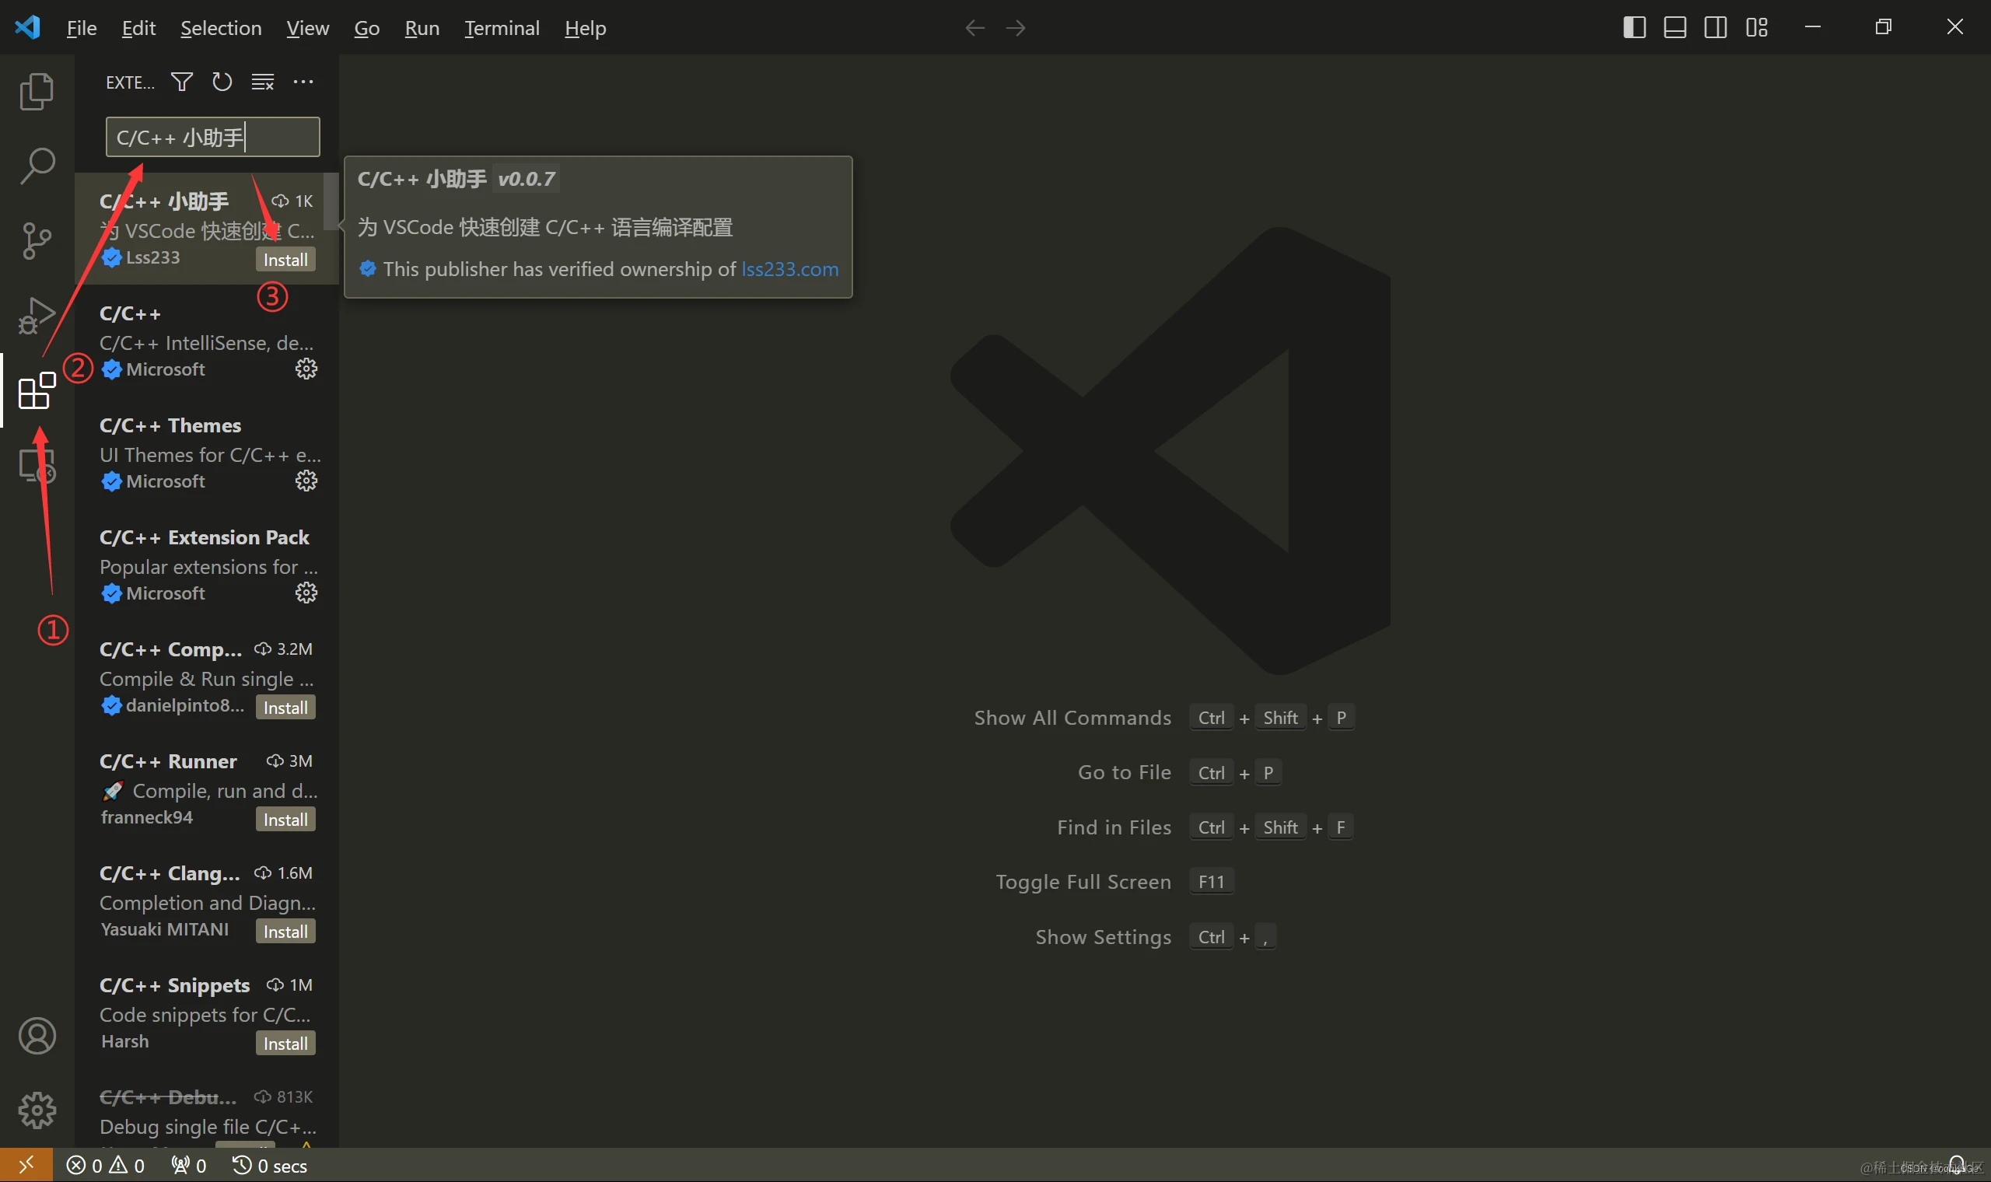Open the Accounts icon near the bottom left
This screenshot has width=1991, height=1182.
coord(36,1036)
